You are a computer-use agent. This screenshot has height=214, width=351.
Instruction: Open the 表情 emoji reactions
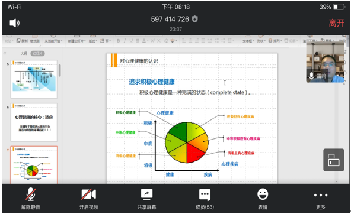pos(263,199)
